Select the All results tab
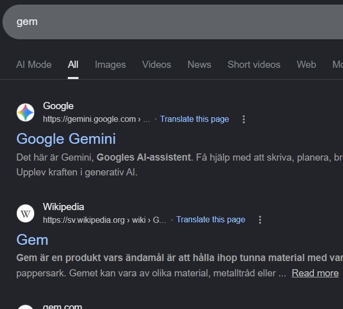The width and height of the screenshot is (343, 309). click(73, 65)
